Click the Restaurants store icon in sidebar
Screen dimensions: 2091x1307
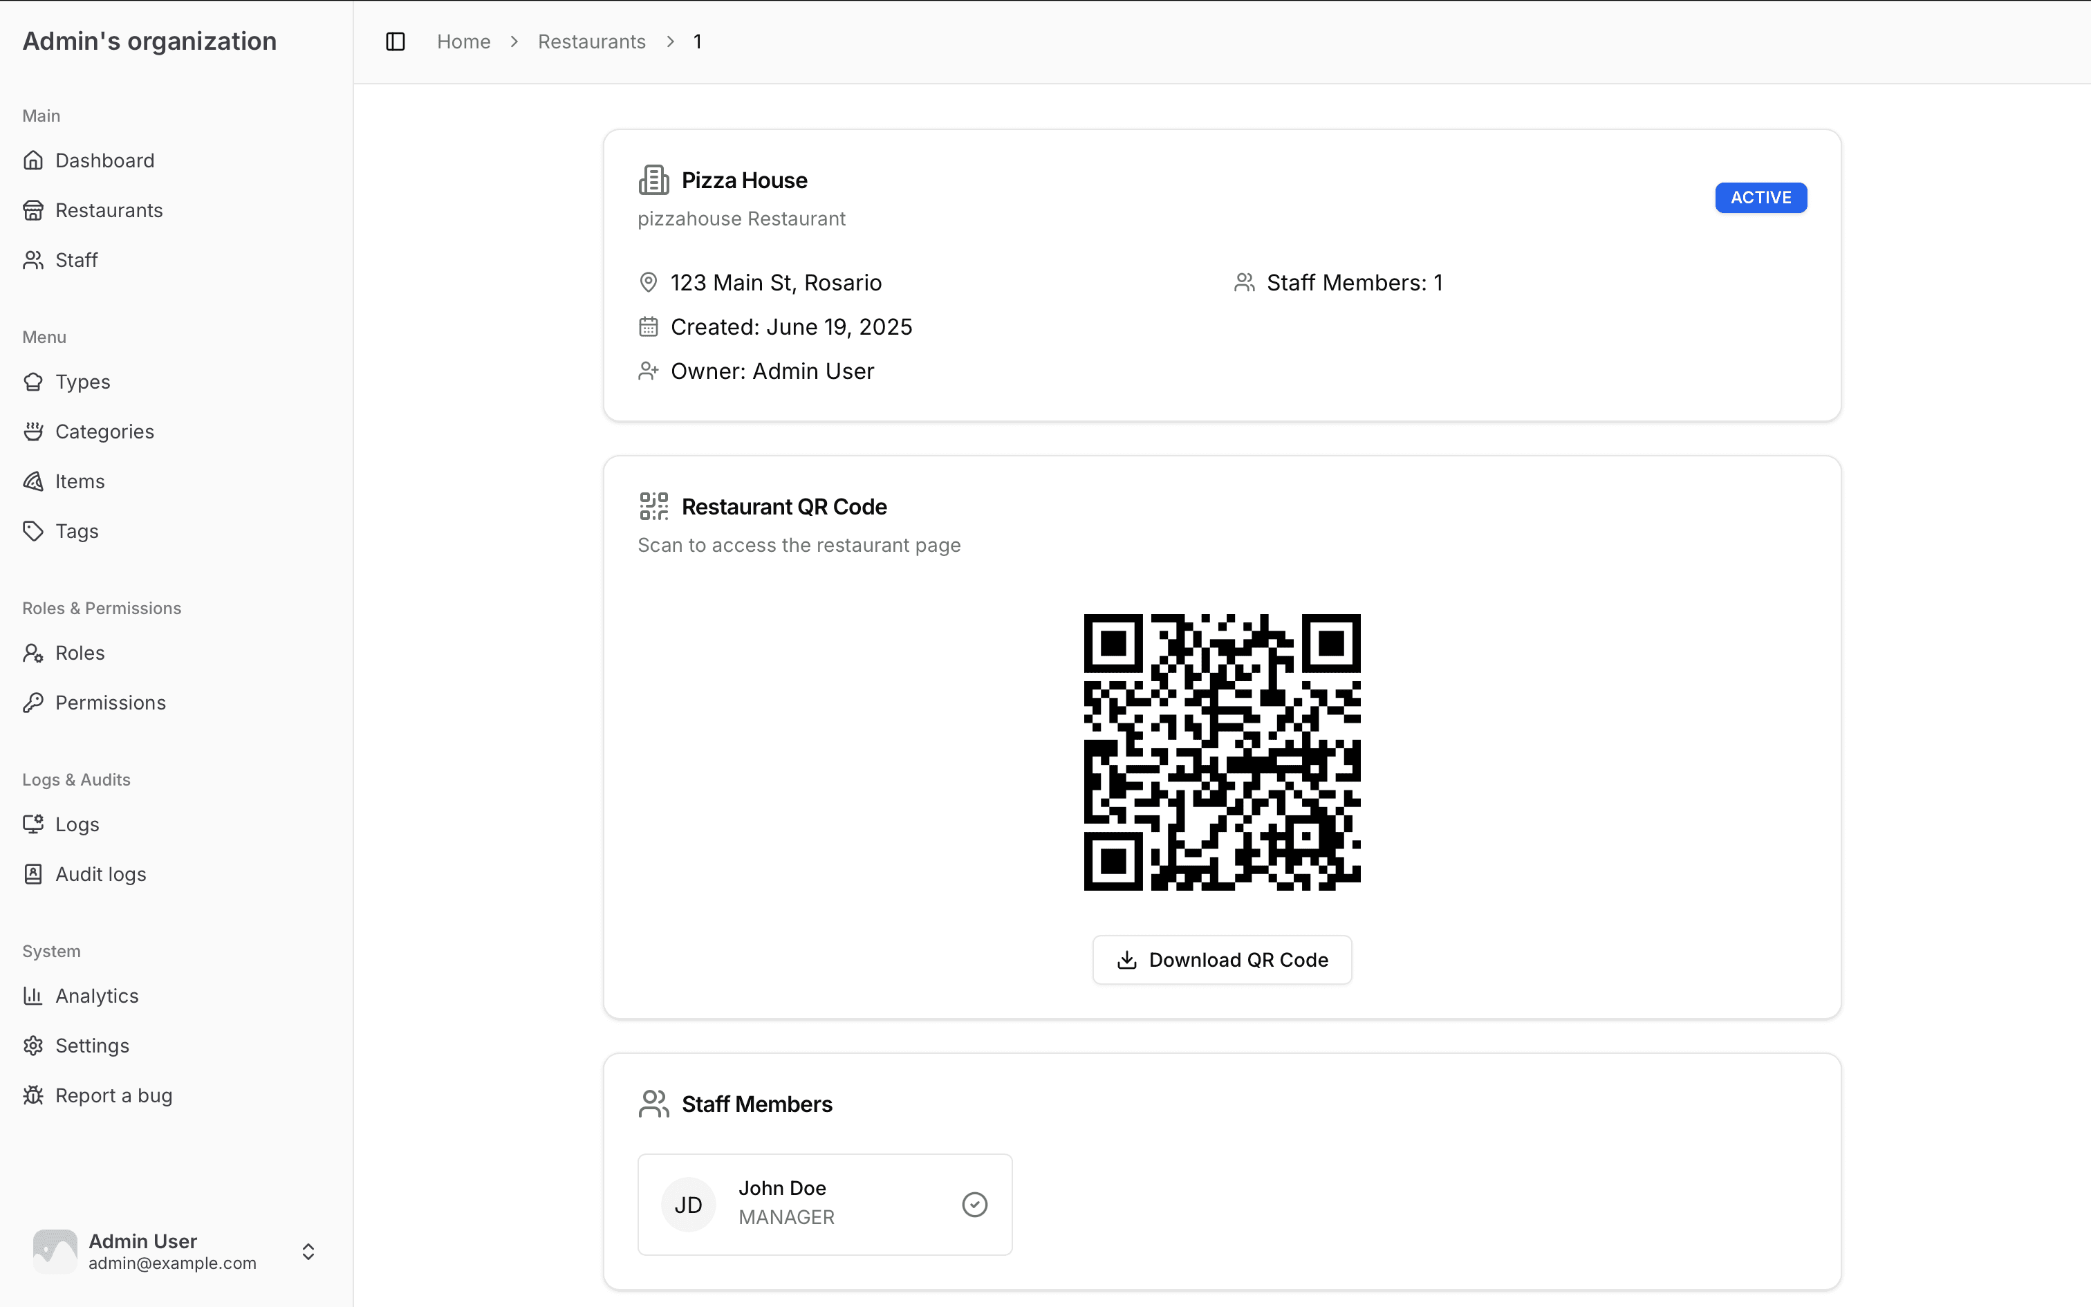[32, 210]
